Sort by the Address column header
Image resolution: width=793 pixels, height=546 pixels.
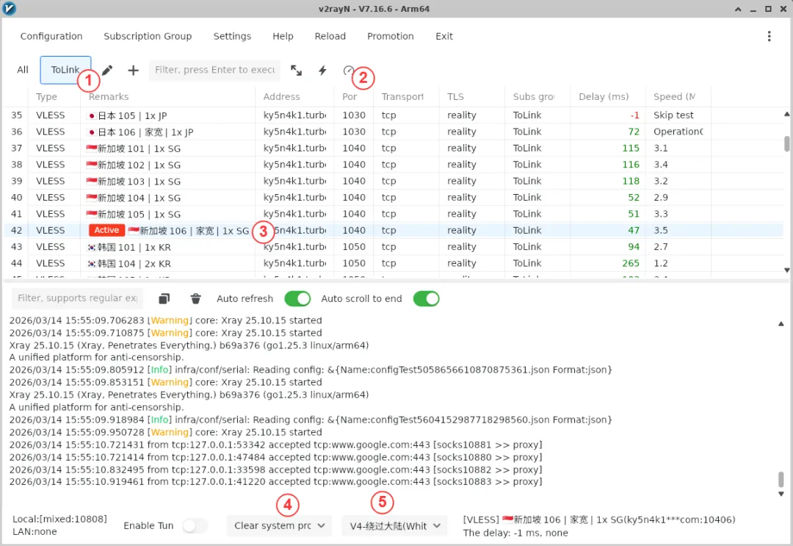tap(294, 97)
